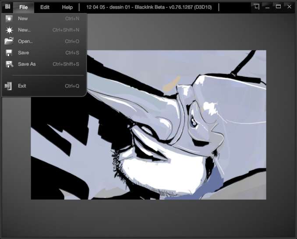Open the Edit menu
This screenshot has height=239, width=297.
tap(45, 7)
